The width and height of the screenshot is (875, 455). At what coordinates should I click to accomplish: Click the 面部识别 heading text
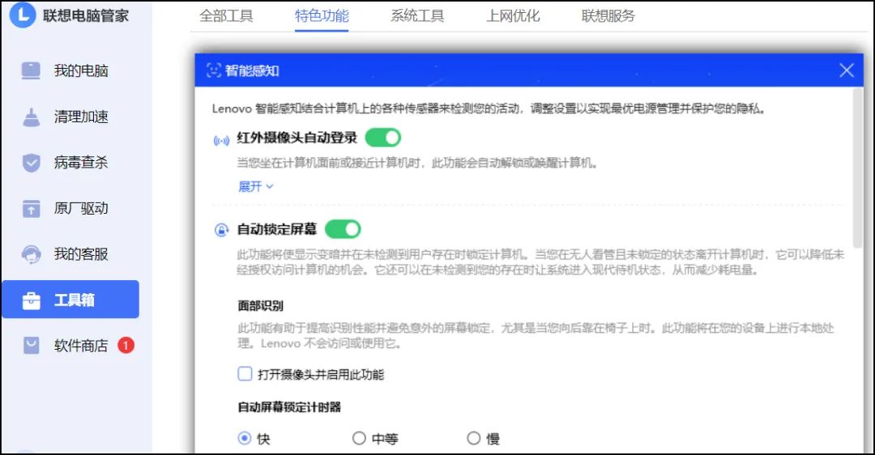(261, 305)
